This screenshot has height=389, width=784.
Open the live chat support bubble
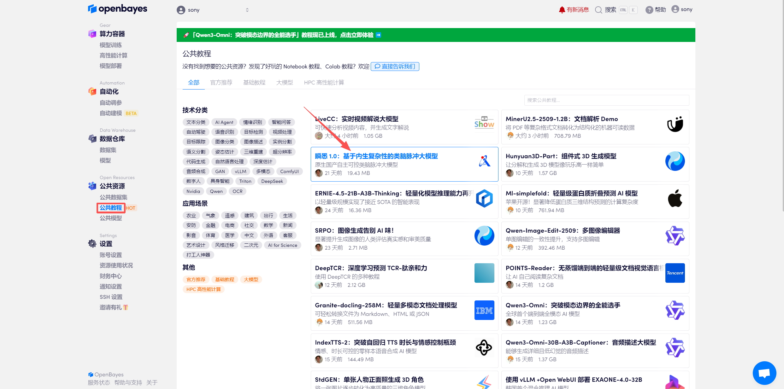click(764, 373)
